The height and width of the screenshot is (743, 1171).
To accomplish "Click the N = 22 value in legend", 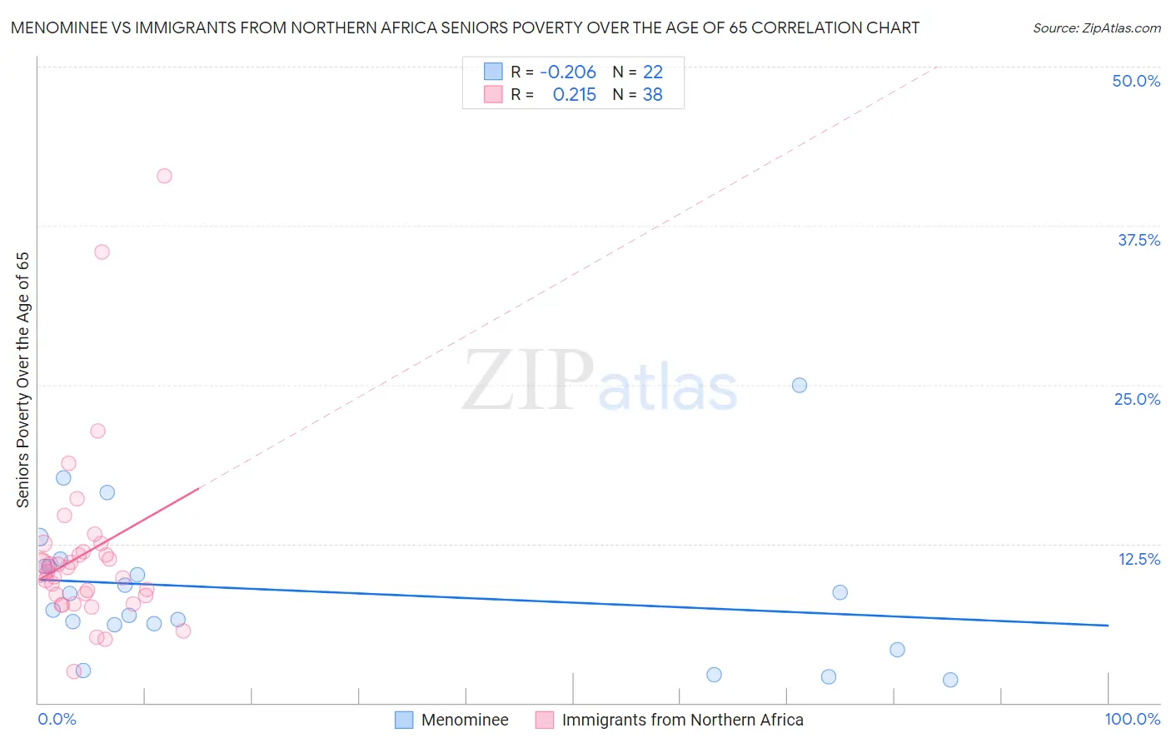I will click(x=638, y=72).
